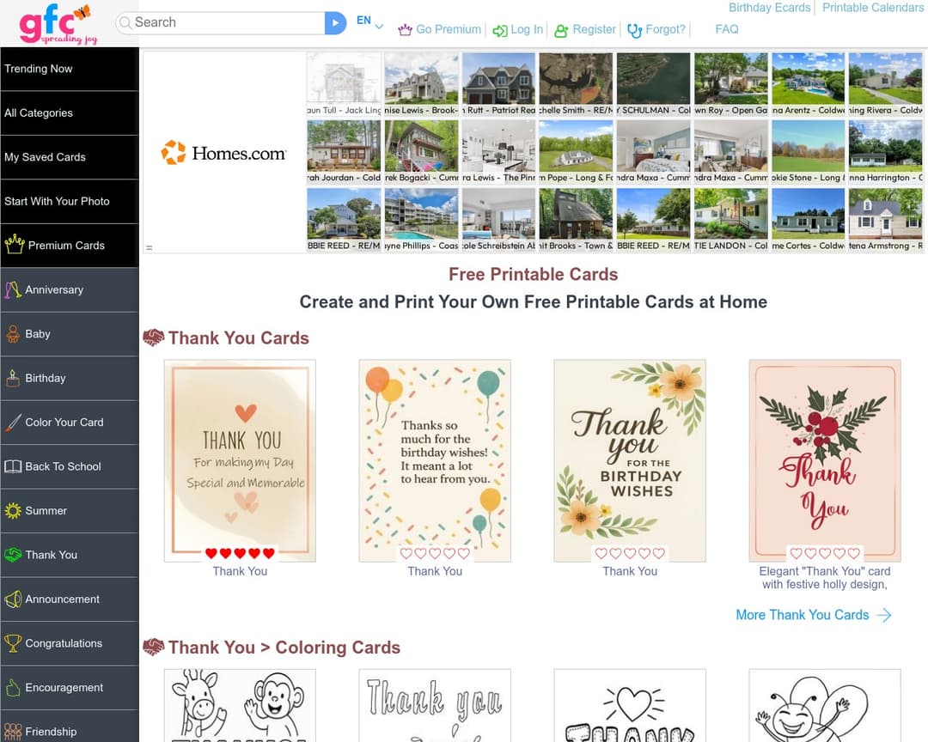Open More Thank You Cards
This screenshot has width=928, height=742.
(803, 615)
